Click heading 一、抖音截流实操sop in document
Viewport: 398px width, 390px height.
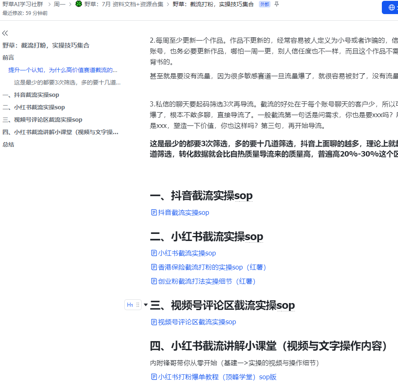click(201, 196)
